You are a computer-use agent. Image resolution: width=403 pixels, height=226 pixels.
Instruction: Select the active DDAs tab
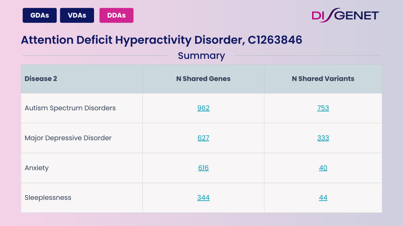[x=116, y=15]
